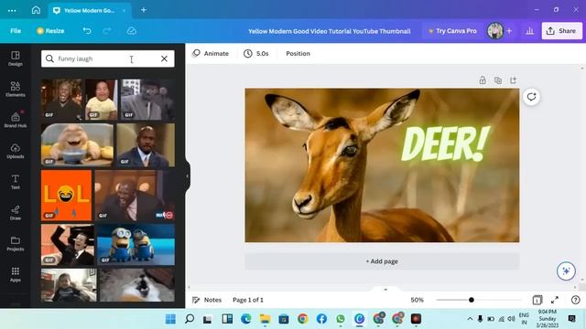Adjust the zoom slider handle
Viewport: 586px width, 329px height.
coord(472,300)
